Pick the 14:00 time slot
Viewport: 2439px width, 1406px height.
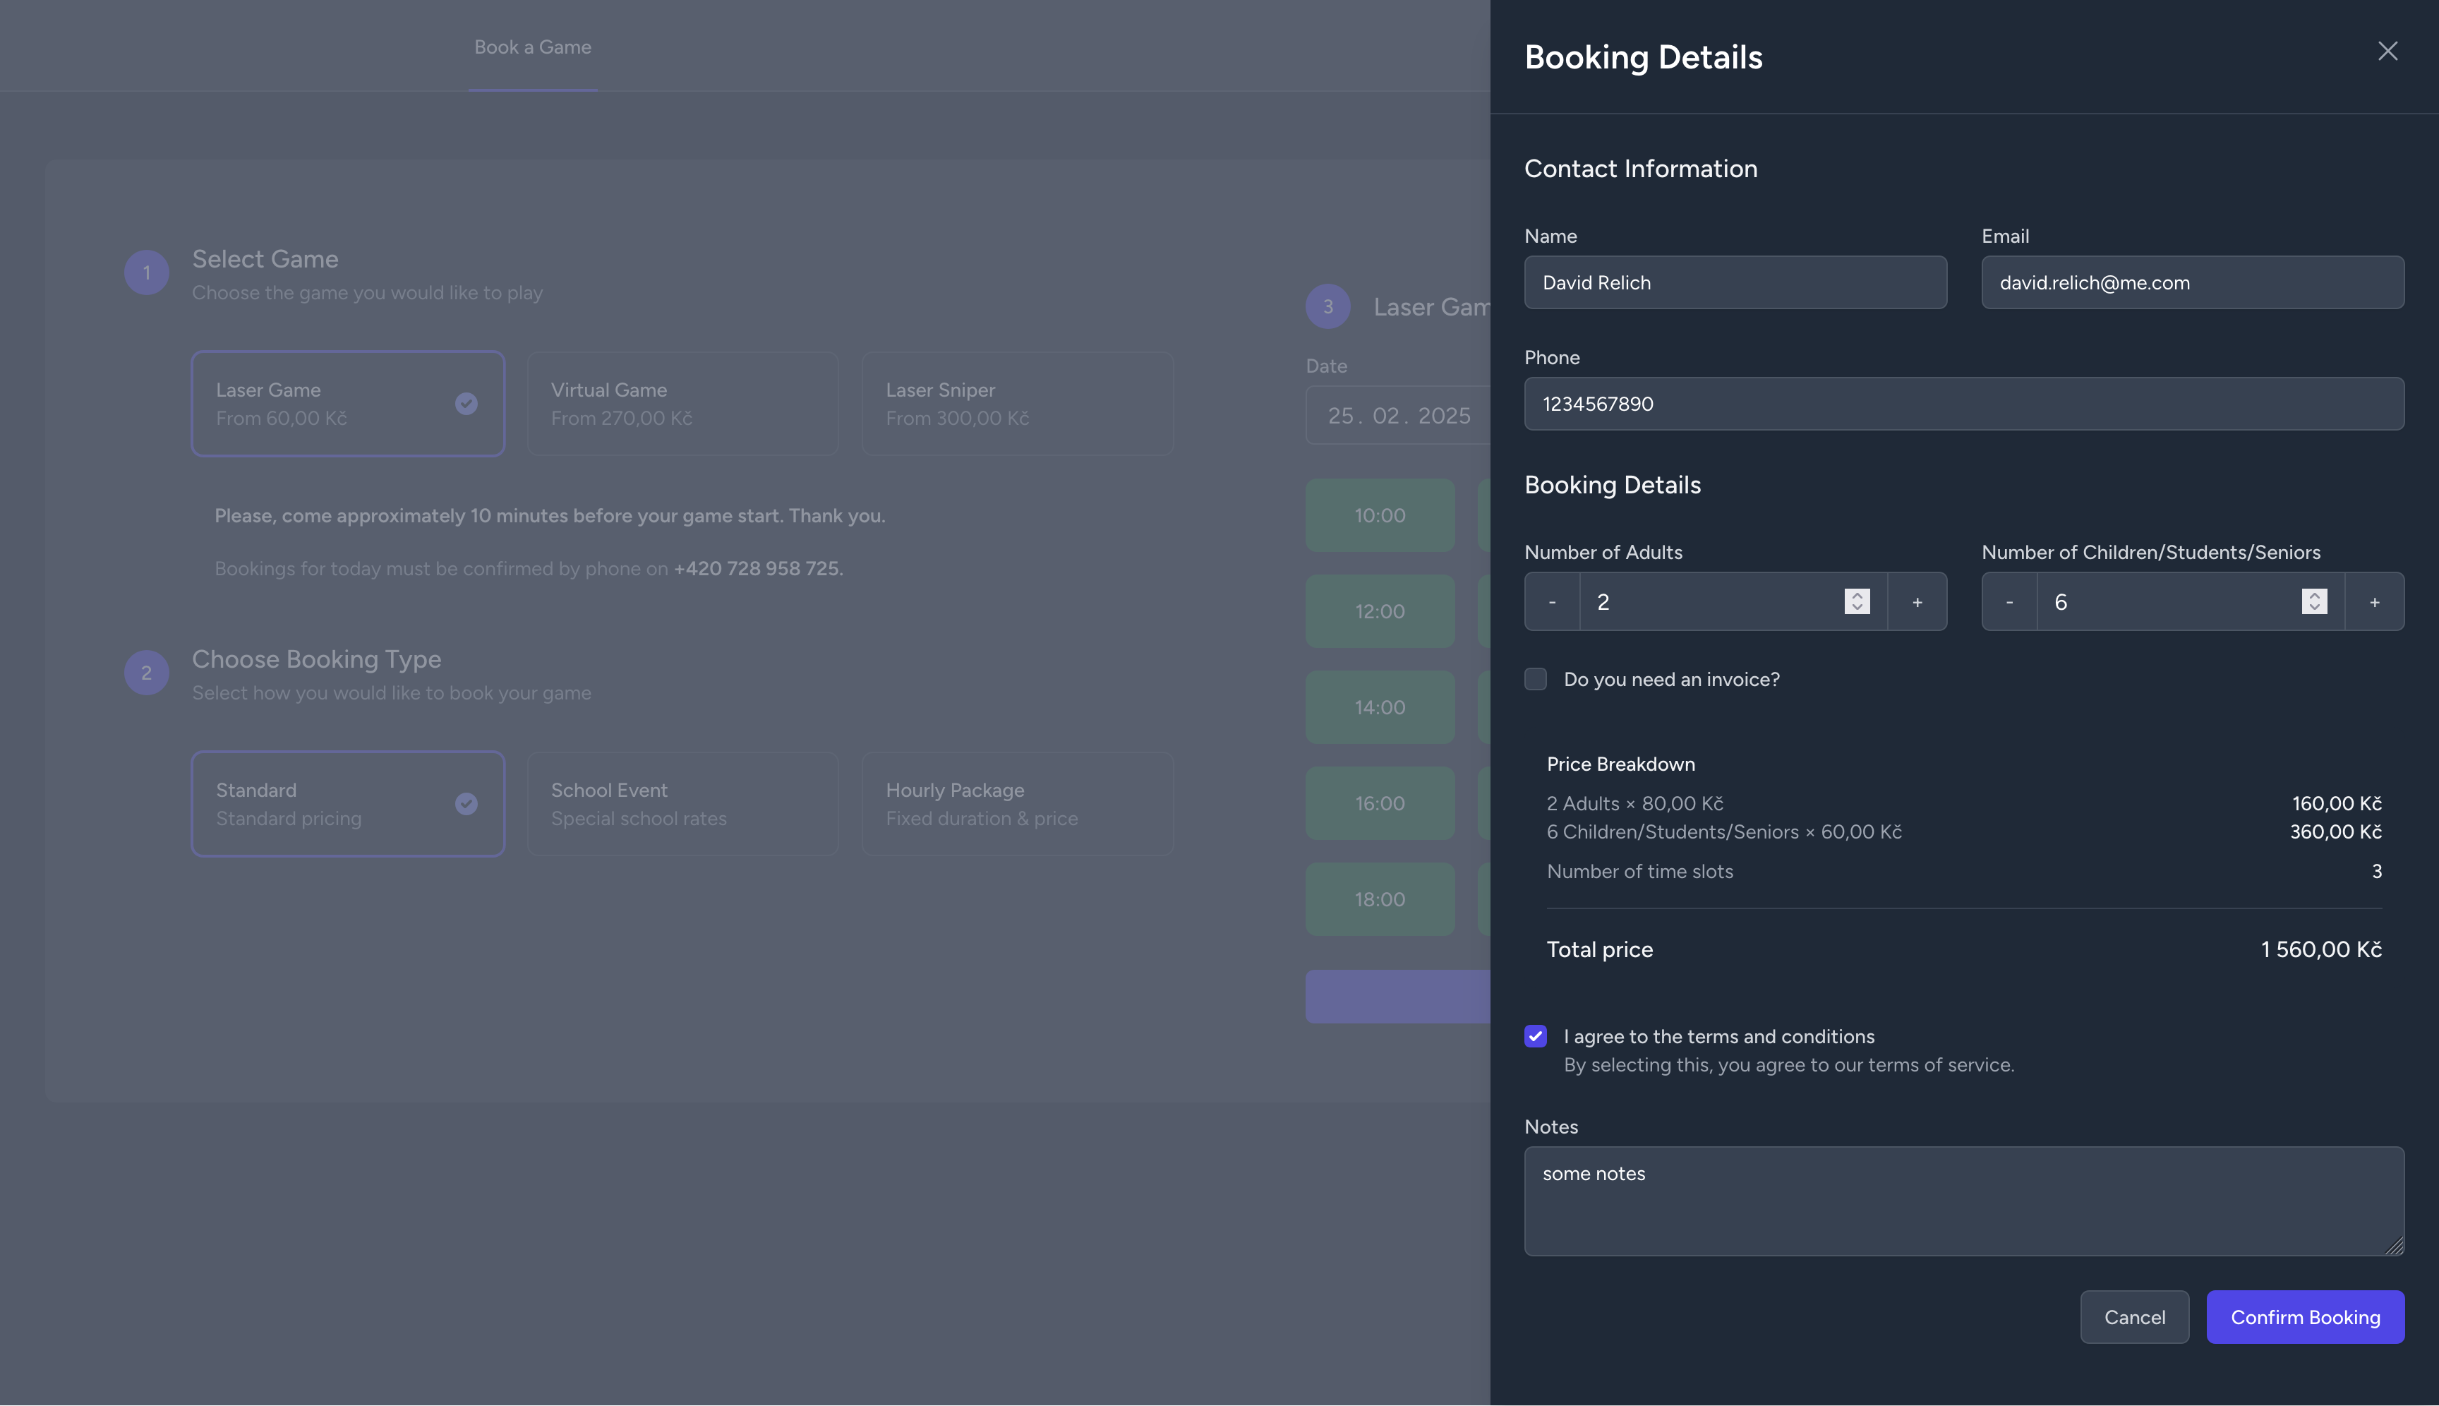[1380, 707]
